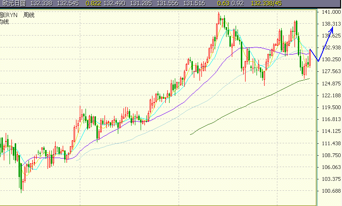Click the 131.285 value in header bar
342x206 pixels.
pyautogui.click(x=141, y=3)
